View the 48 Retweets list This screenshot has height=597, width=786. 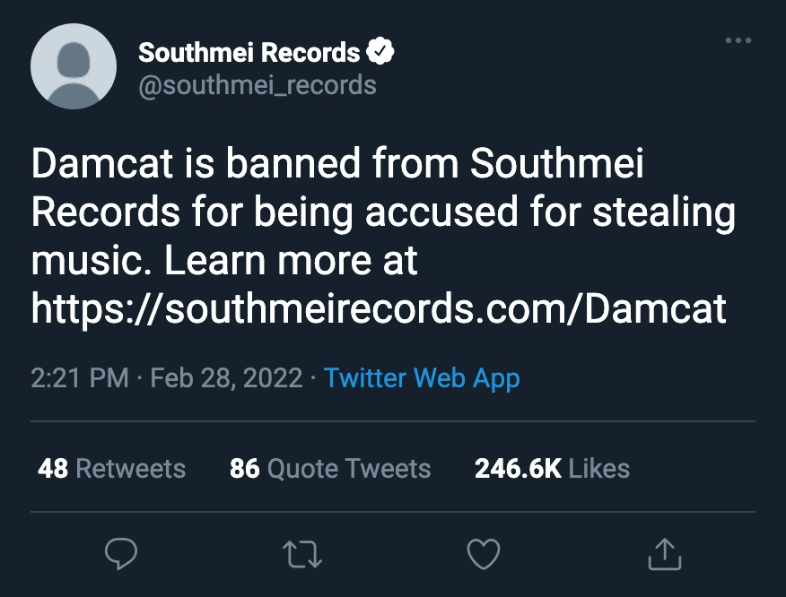click(111, 468)
